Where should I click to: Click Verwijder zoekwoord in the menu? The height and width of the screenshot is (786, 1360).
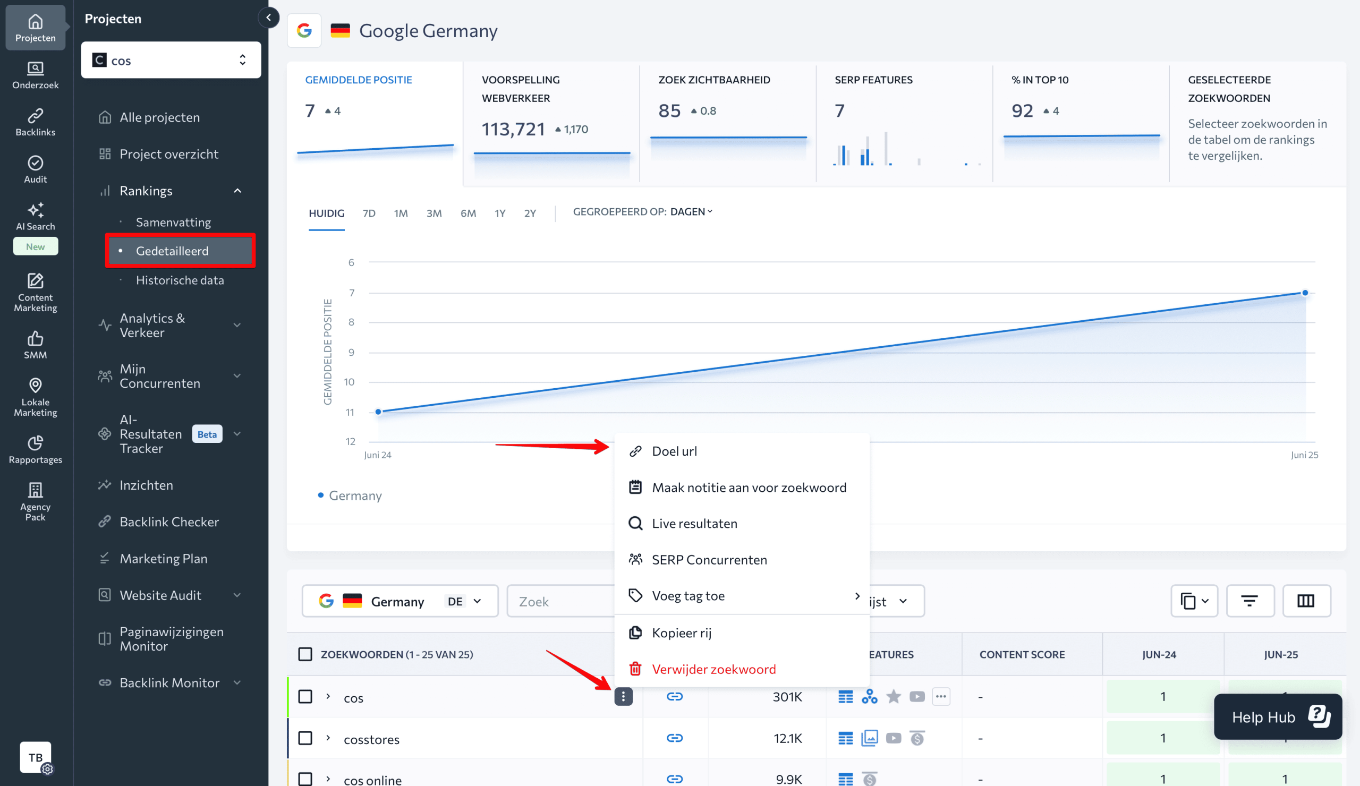click(742, 669)
